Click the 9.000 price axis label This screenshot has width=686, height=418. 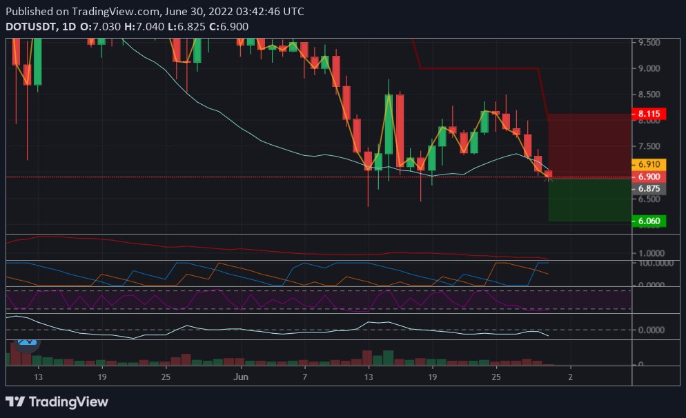[x=649, y=68]
